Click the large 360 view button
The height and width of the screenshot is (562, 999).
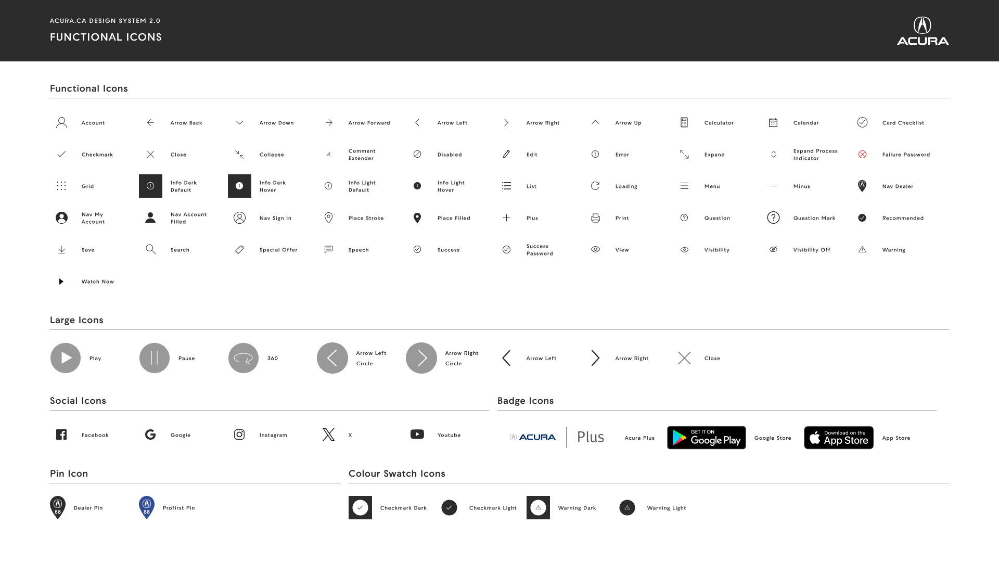[x=244, y=358]
